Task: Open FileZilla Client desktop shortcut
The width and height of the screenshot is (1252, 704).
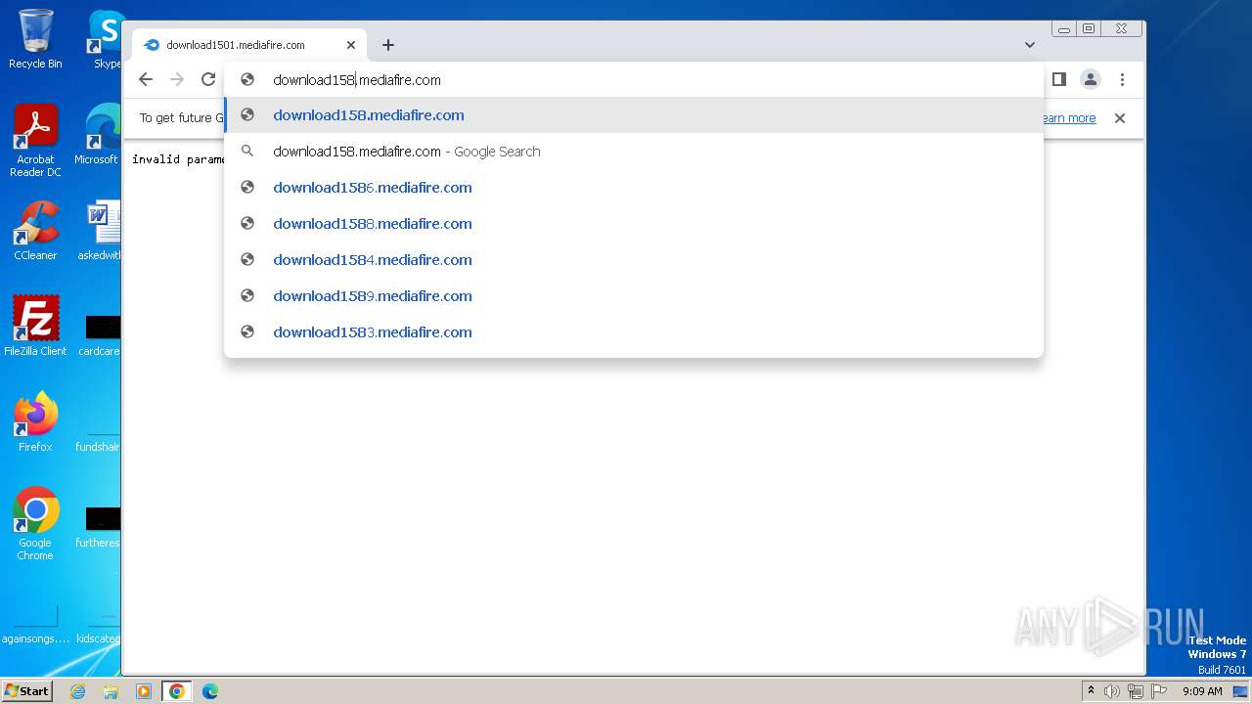Action: click(35, 326)
